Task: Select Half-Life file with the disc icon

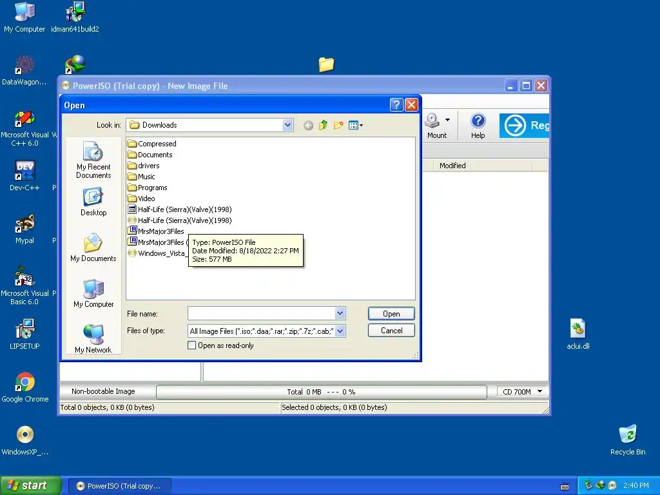Action: (180, 220)
